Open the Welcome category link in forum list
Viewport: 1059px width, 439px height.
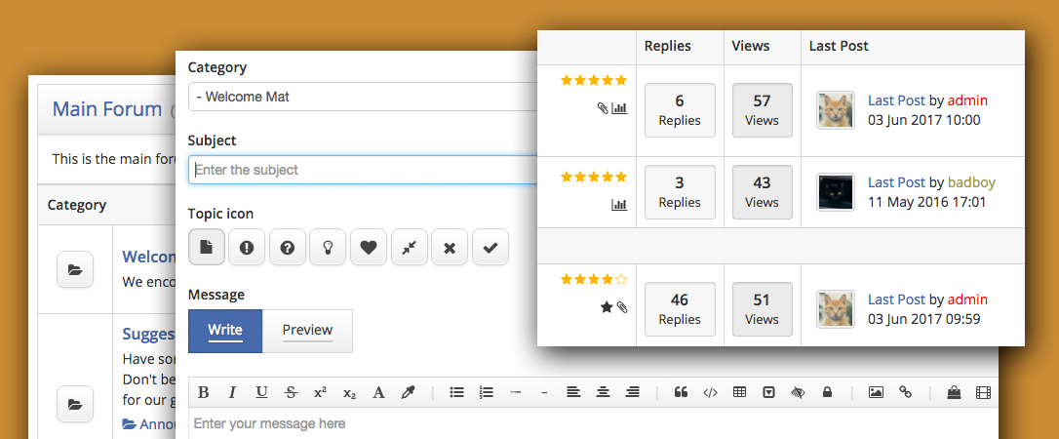pyautogui.click(x=148, y=257)
